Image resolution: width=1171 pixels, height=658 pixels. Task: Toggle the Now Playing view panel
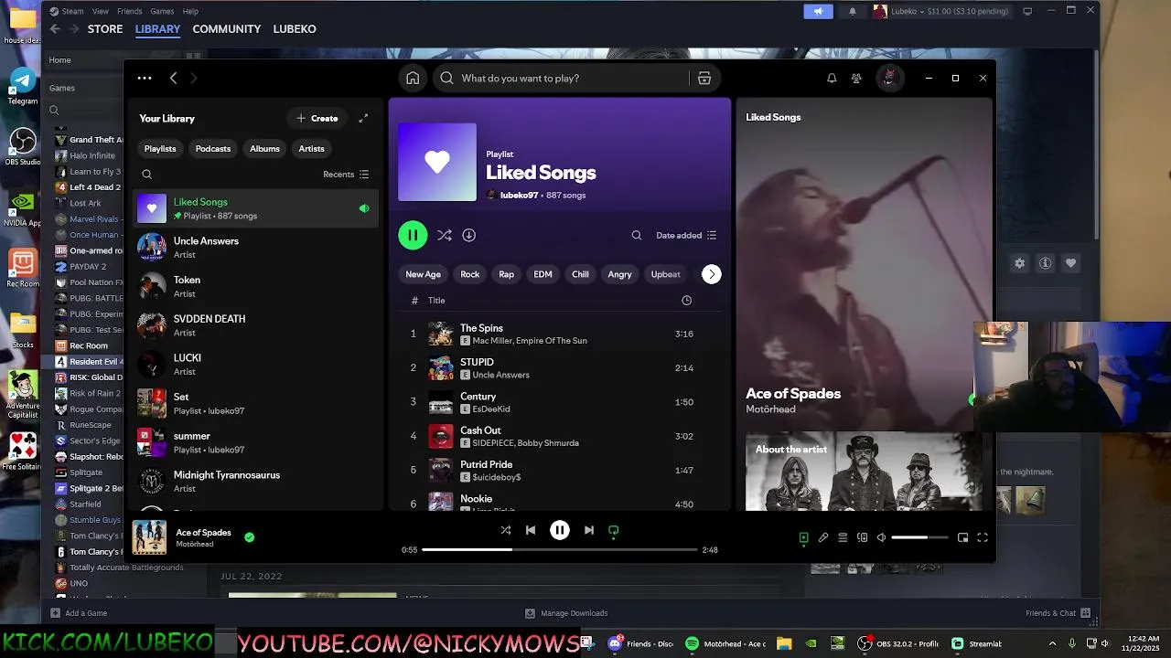click(803, 537)
